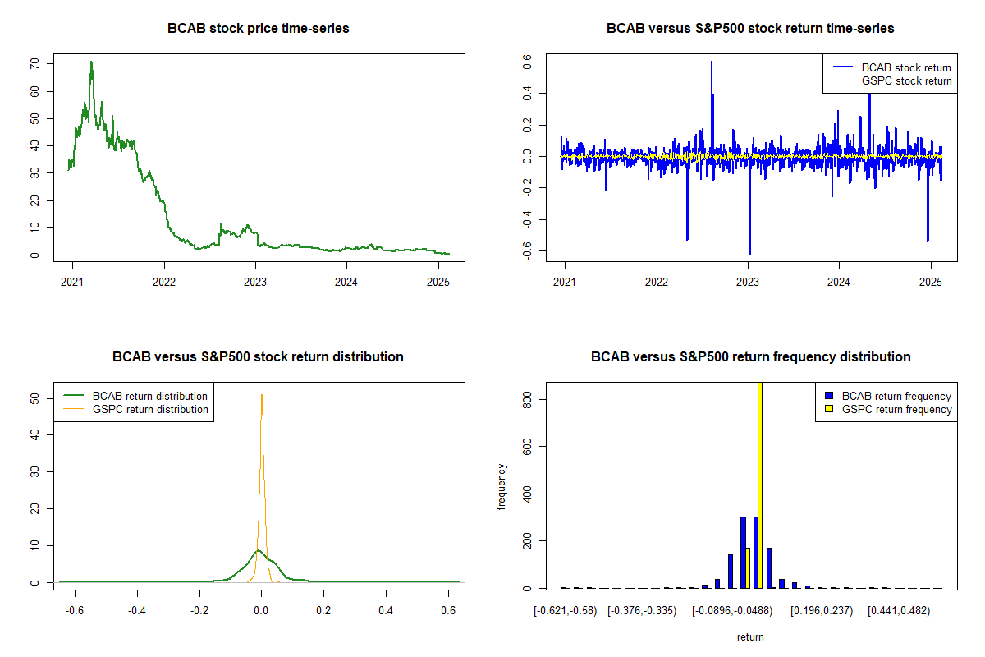
Task: Click the 'BCAB stock price time-series' title
Action: click(258, 29)
